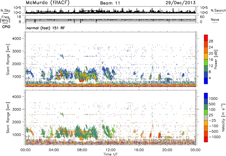Click the '28' value on Power colorbar
Screen dimensions: 226x156
tap(211, 41)
